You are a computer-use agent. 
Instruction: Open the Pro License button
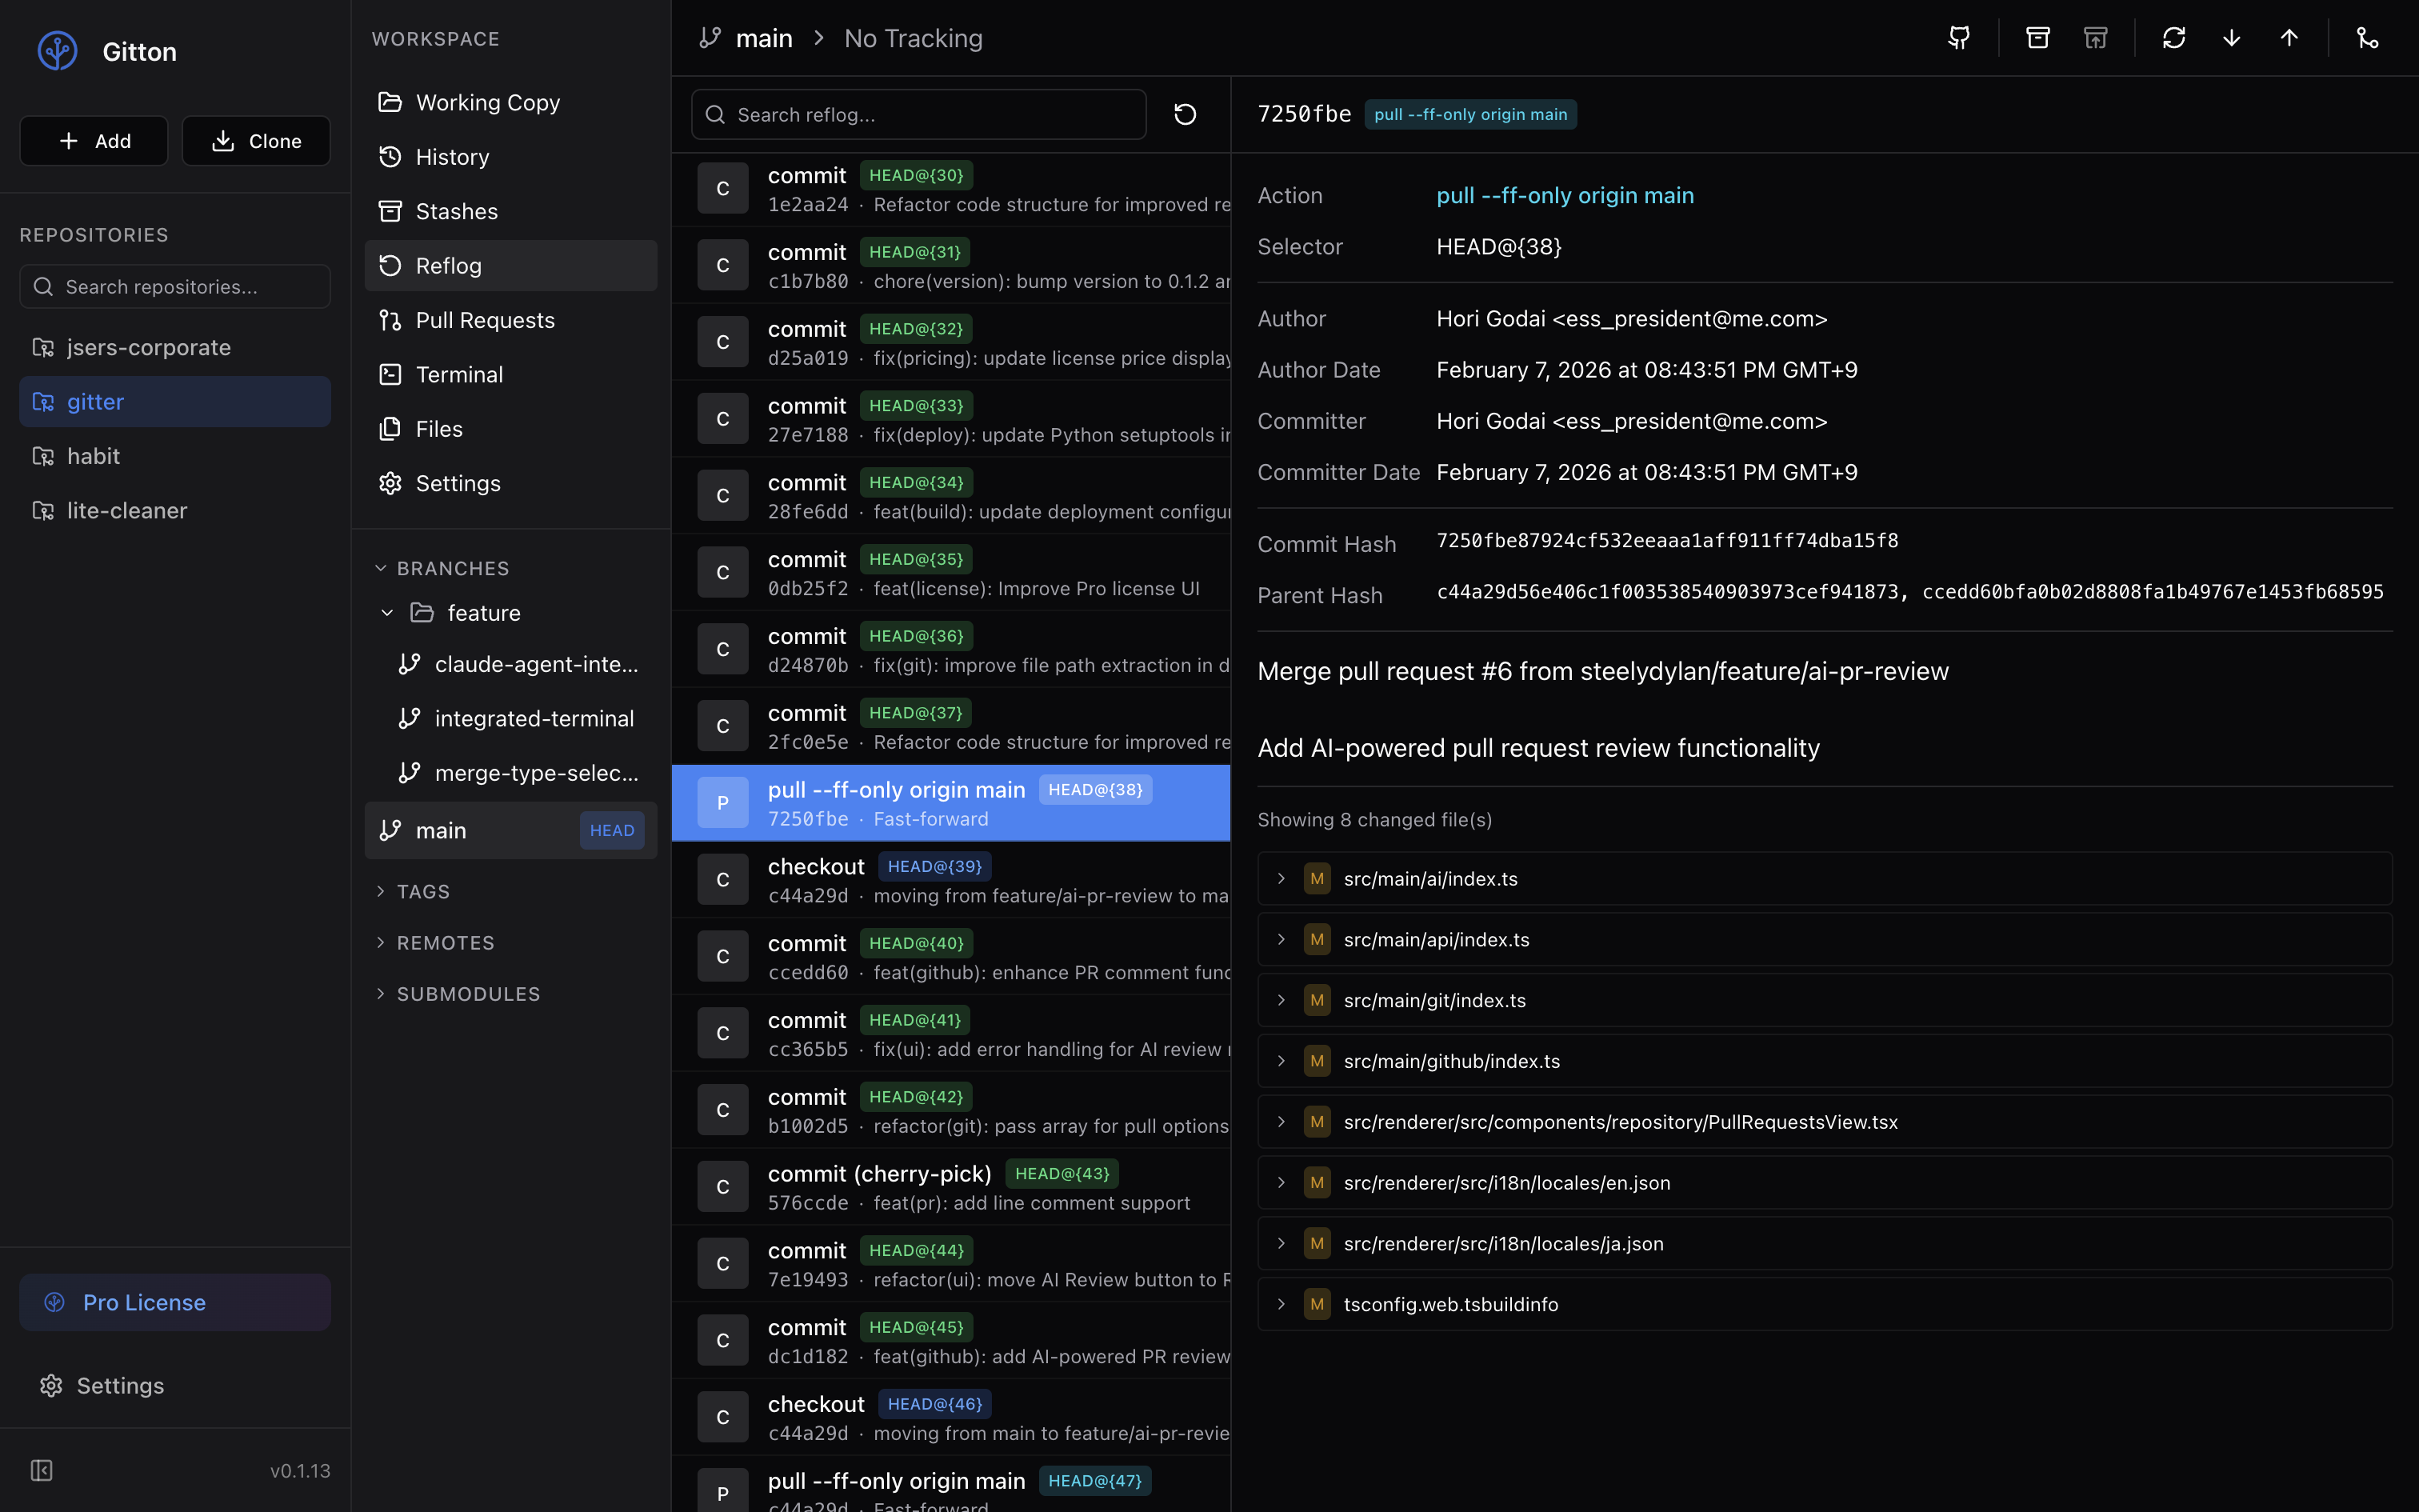tap(175, 1302)
